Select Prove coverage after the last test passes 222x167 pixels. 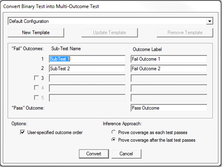114,140
